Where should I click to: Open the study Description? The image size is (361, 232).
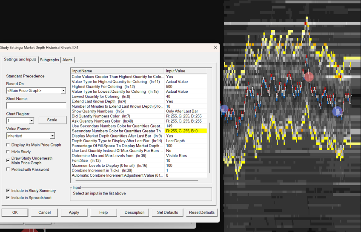[x=135, y=212]
